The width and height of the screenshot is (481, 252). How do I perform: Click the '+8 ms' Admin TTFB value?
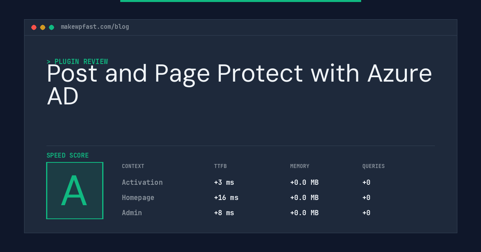point(224,213)
